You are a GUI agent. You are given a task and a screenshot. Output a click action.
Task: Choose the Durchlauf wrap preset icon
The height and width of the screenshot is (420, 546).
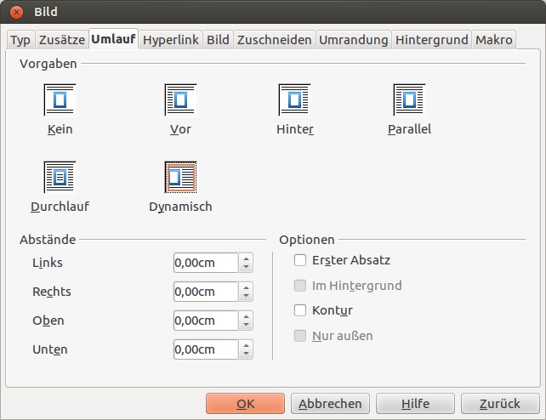point(60,177)
